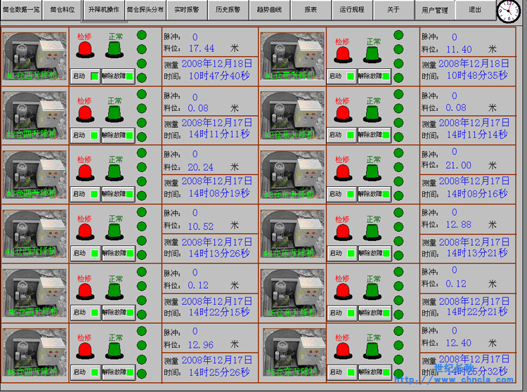Image resolution: width=527 pixels, height=392 pixels.
Task: Open the #6仓东升降机 picture
Action: tap(294, 353)
